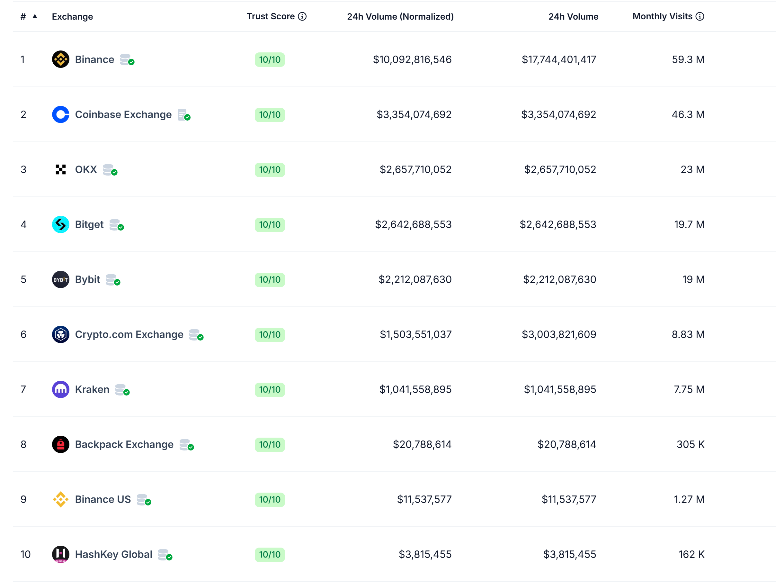The height and width of the screenshot is (582, 776).
Task: Click the Bybit trust score badge
Action: click(269, 280)
